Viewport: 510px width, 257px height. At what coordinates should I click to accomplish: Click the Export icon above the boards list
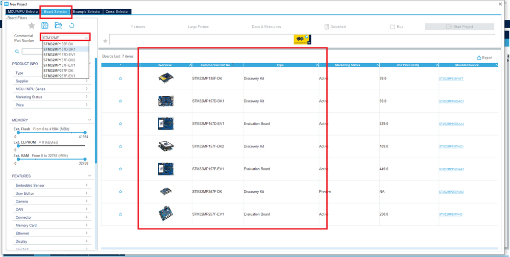click(479, 58)
